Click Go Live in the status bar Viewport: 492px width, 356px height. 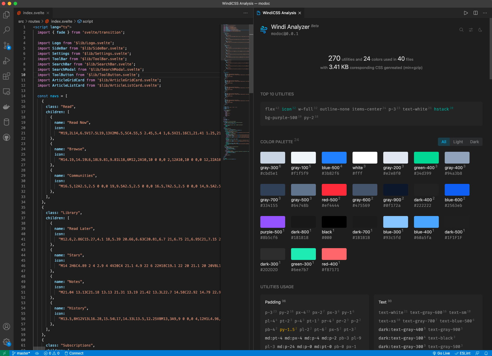pyautogui.click(x=441, y=353)
